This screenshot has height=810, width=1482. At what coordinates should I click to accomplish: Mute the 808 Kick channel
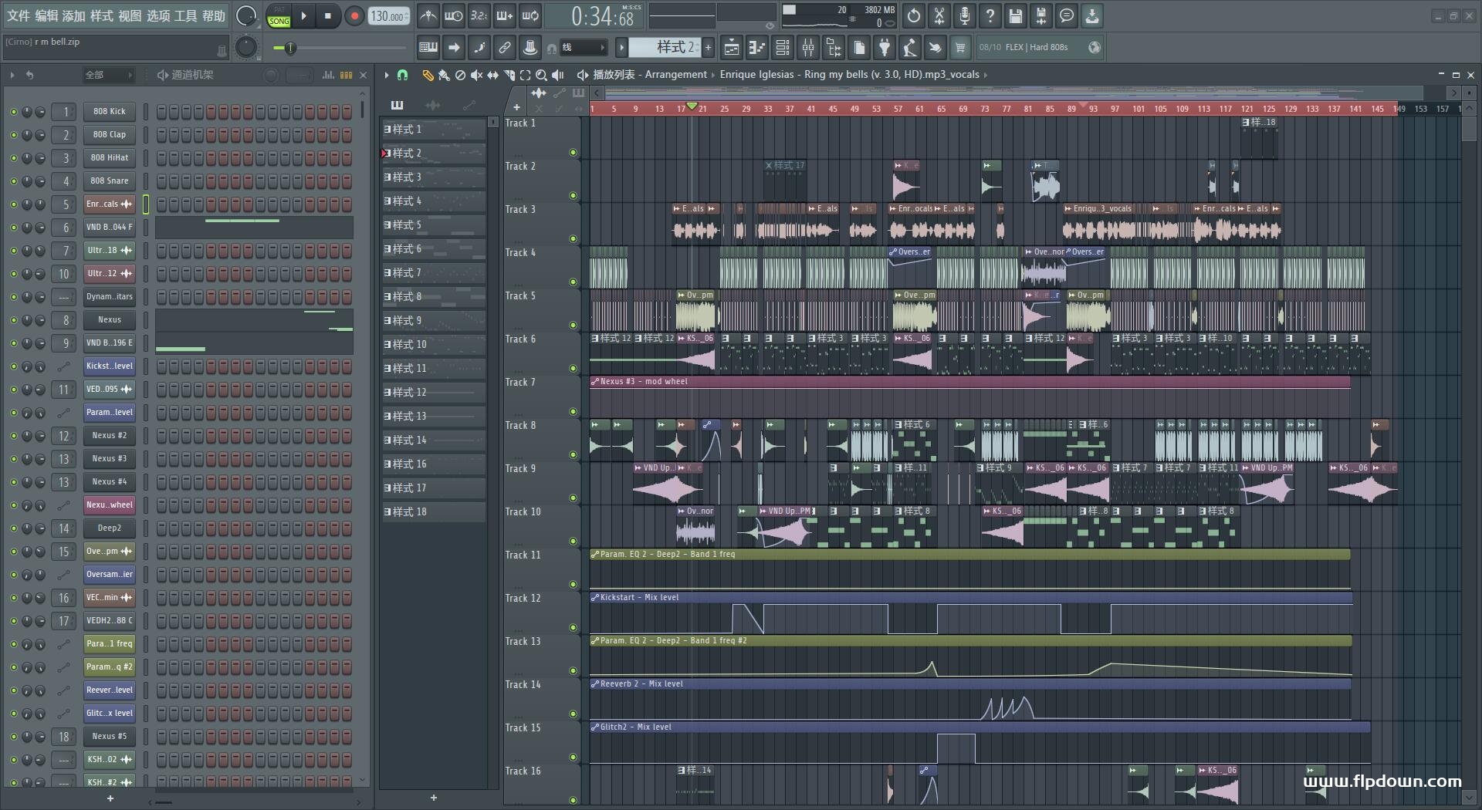pyautogui.click(x=13, y=112)
